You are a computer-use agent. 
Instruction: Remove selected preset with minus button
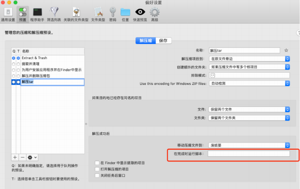[22, 158]
